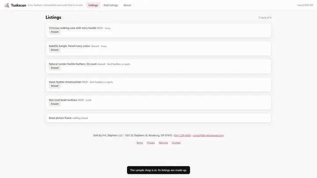View the Refunds policy link
317x178 pixels.
[163, 143]
